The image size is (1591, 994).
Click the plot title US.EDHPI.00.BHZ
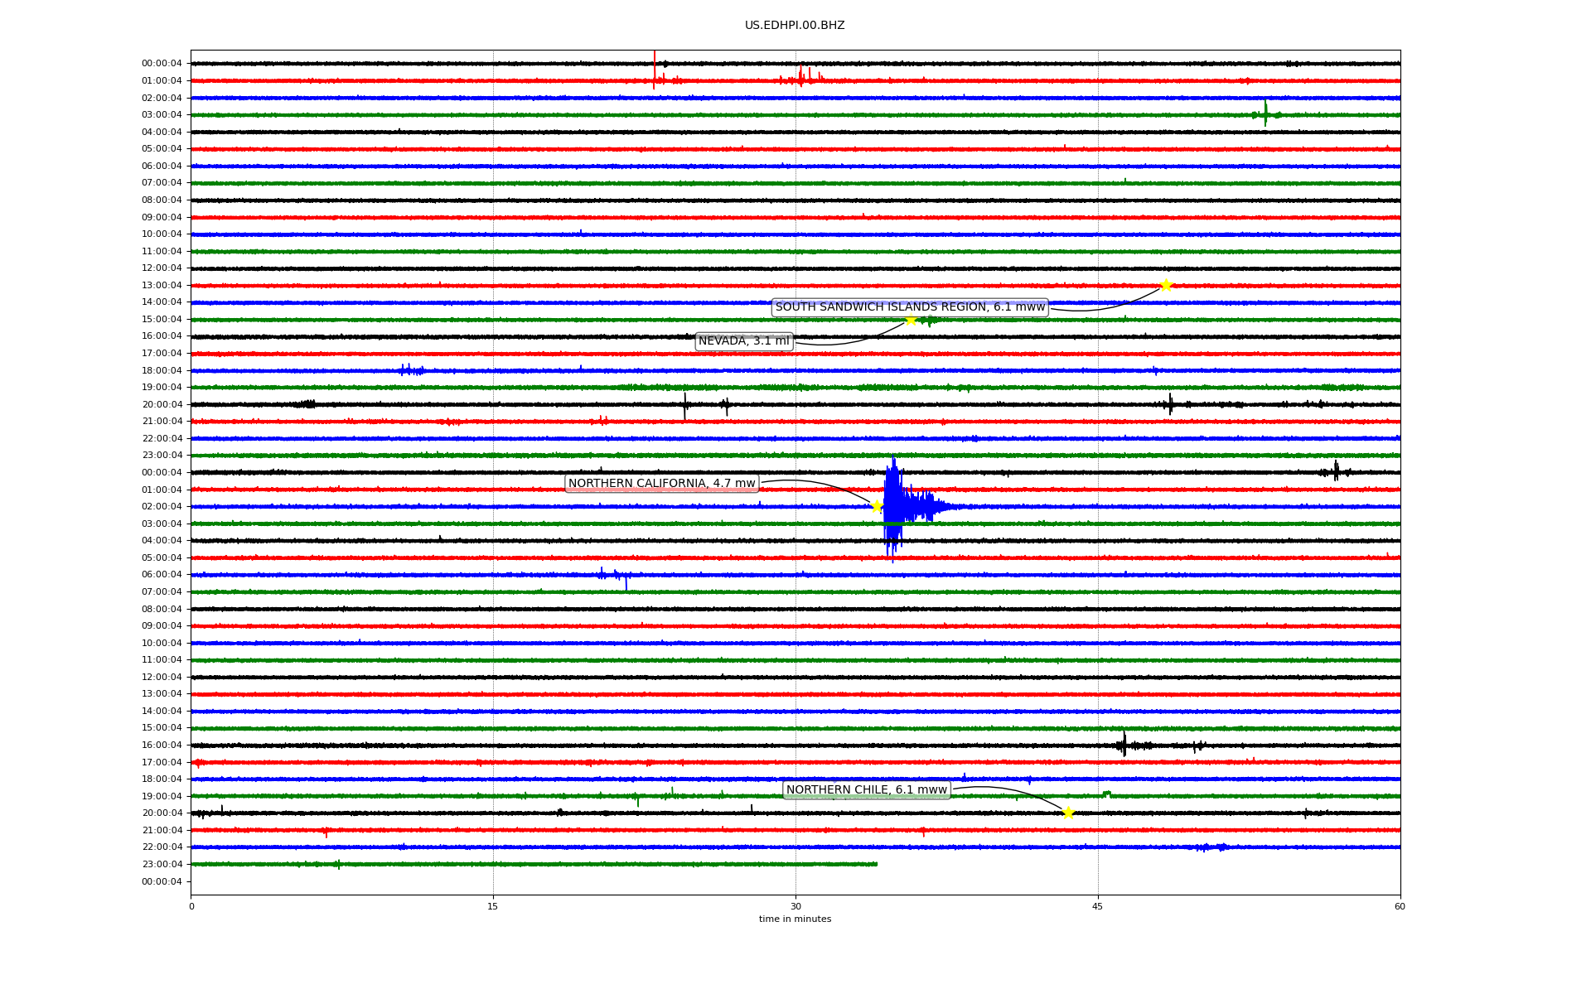pos(795,26)
